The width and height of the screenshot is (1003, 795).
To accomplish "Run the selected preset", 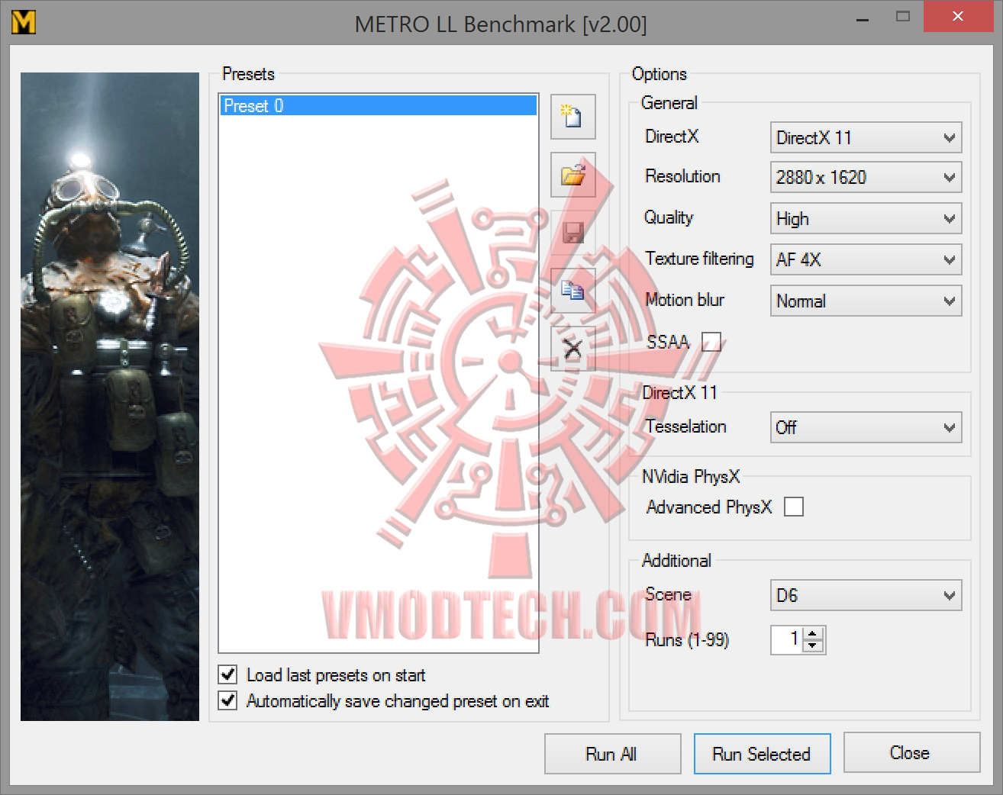I will coord(761,754).
